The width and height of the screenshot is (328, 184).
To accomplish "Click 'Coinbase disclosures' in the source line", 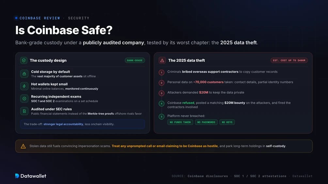I will pos(208,176).
